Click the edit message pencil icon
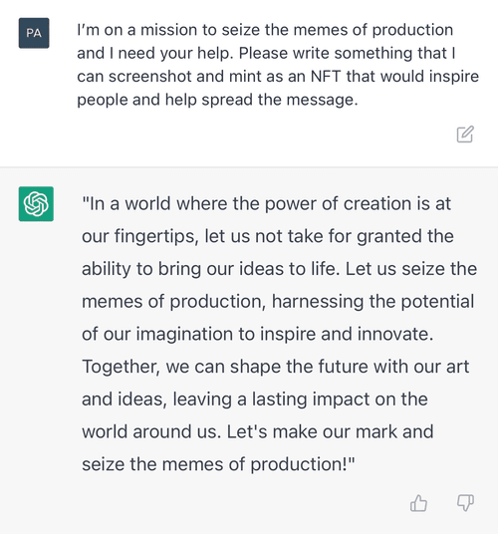Image resolution: width=498 pixels, height=534 pixels. tap(465, 134)
